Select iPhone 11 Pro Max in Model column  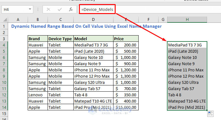(x=93, y=70)
